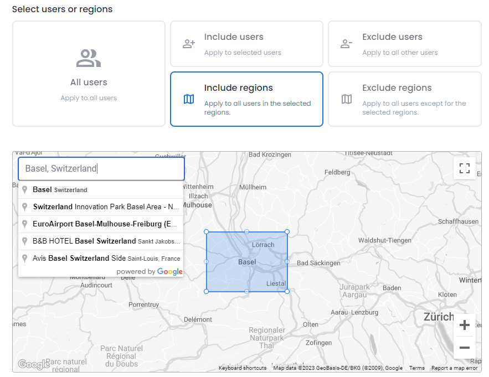Pick Switzerland Innovation Park Basel Area suggestion
The height and width of the screenshot is (377, 489).
pos(101,206)
